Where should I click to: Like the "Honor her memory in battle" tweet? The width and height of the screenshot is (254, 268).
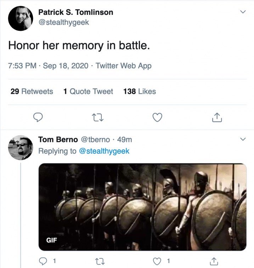pos(157,117)
